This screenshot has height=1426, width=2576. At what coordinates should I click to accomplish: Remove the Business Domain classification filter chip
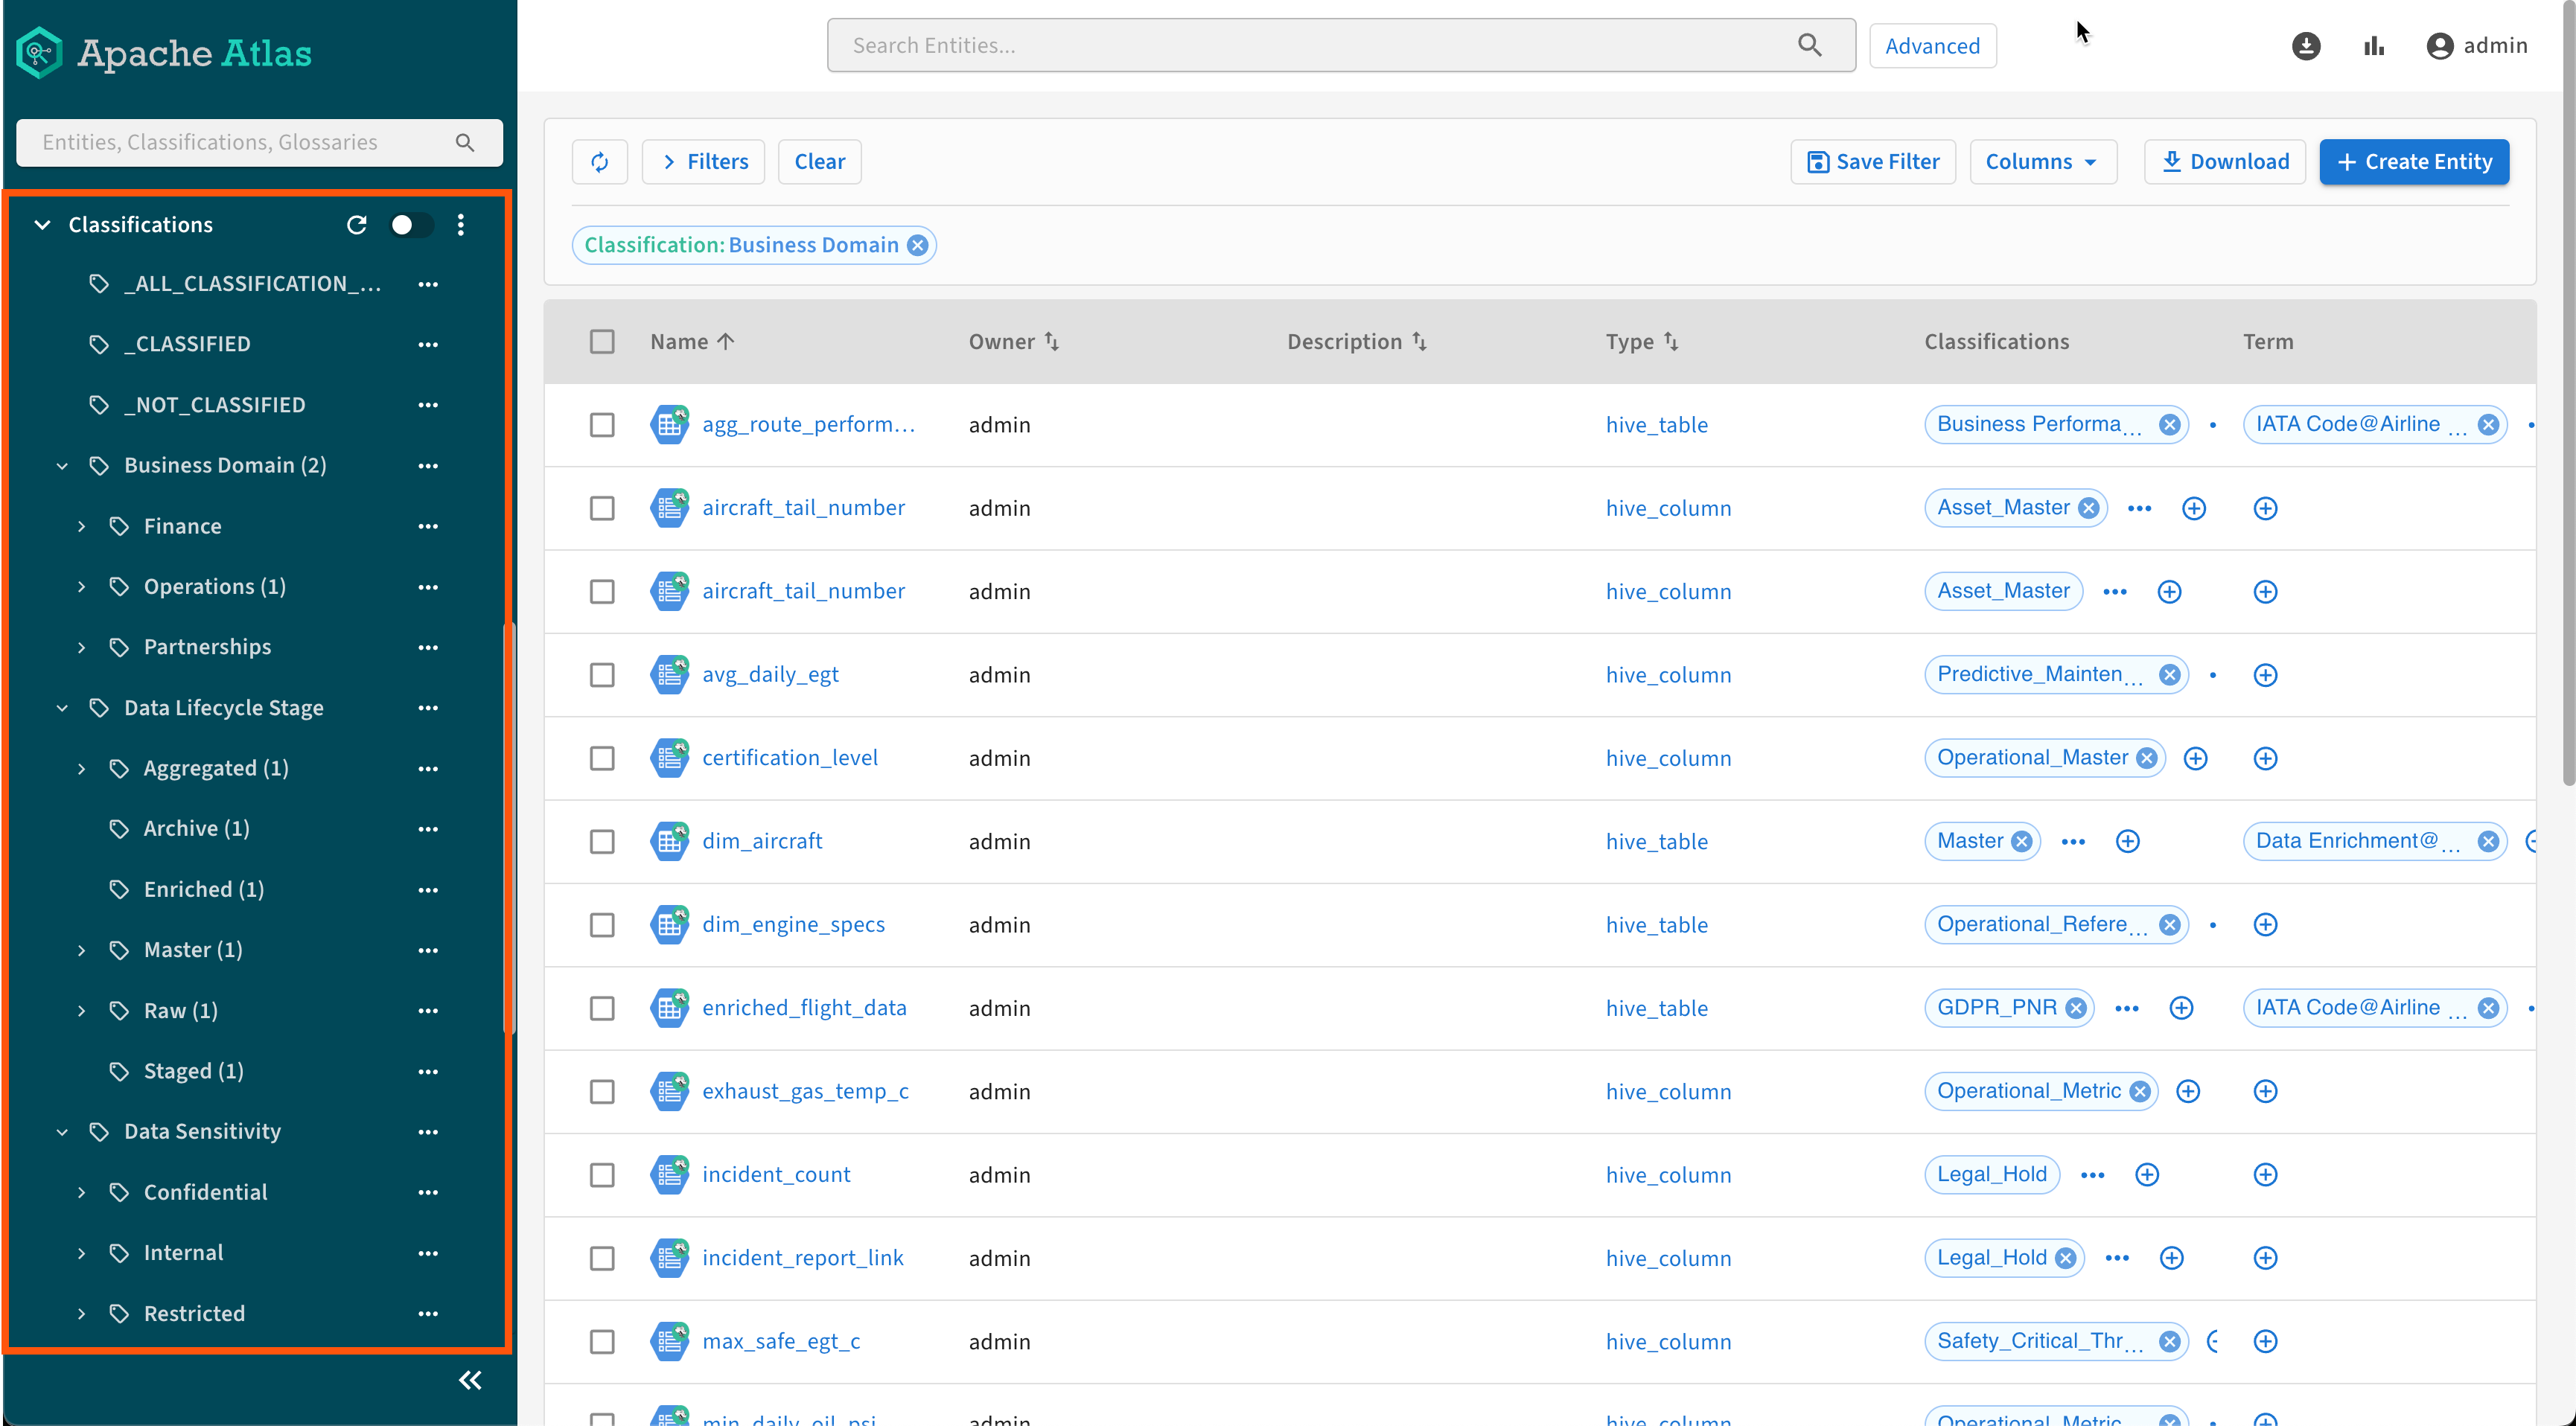tap(917, 246)
